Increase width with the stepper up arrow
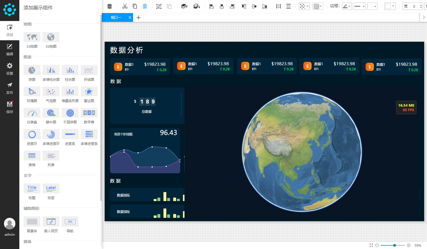The height and width of the screenshot is (249, 427). 421,5
